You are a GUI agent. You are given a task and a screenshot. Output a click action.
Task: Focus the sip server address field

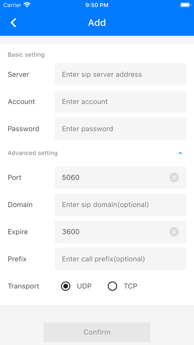click(x=120, y=74)
